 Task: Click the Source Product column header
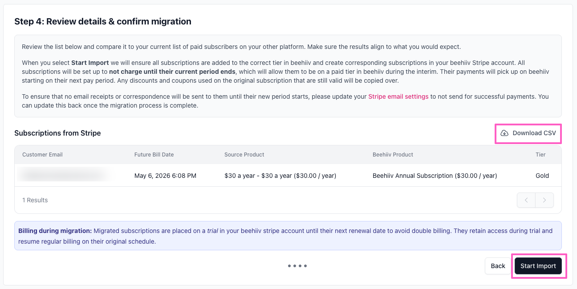point(244,155)
